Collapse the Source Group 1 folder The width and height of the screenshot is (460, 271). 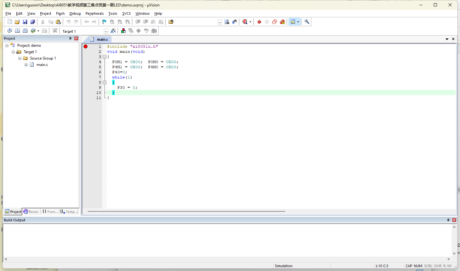(x=20, y=58)
